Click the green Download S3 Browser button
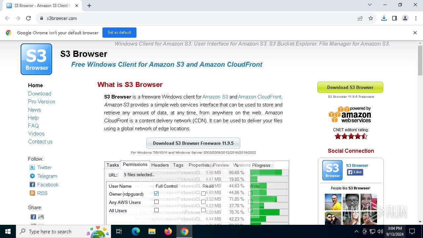The width and height of the screenshot is (423, 238). coord(350,87)
